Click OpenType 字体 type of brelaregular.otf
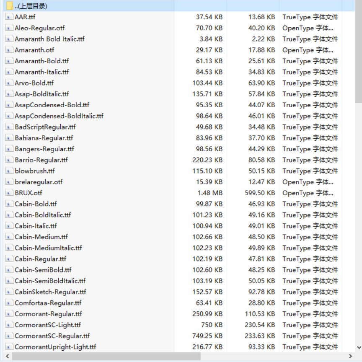This screenshot has width=362, height=362. [308, 182]
